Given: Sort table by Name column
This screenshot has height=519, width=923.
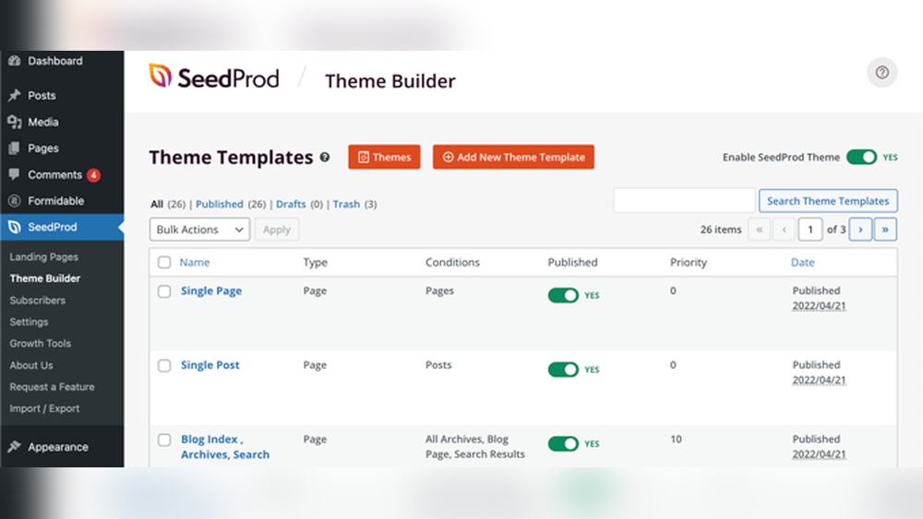Looking at the screenshot, I should (x=194, y=262).
